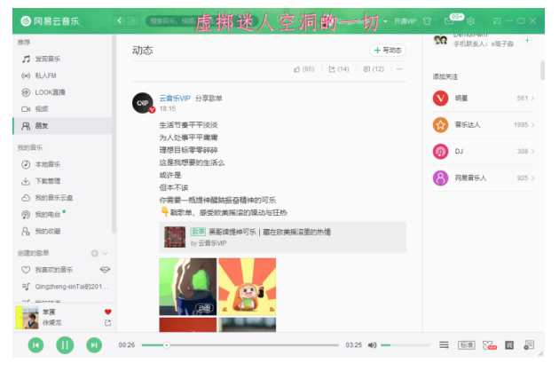The image size is (559, 371).
Task: Toggle the red heart like on current song
Action: pos(108,312)
